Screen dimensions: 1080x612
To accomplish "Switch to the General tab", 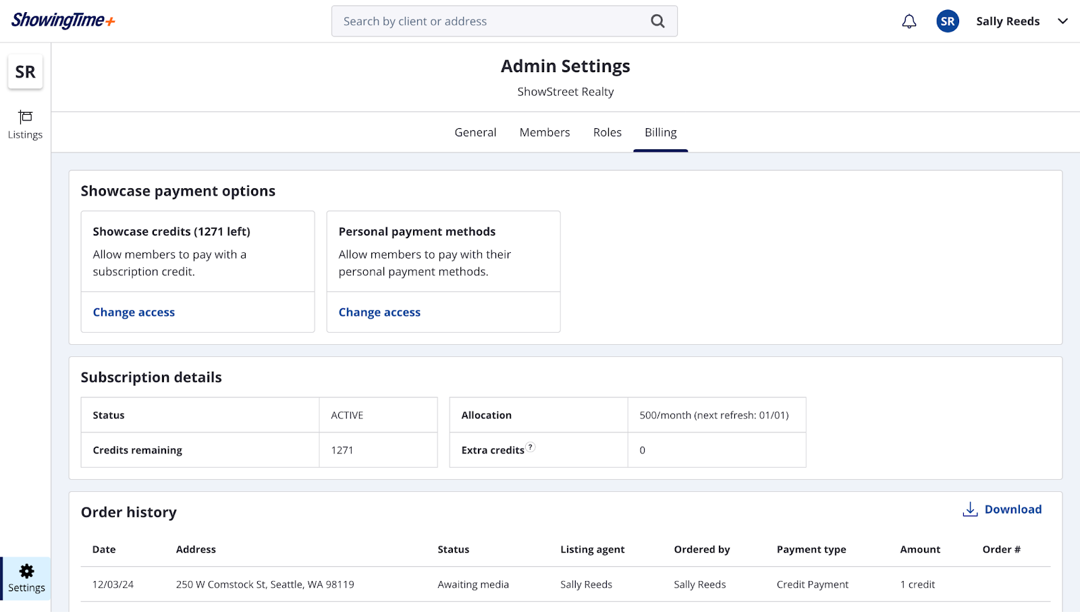I will [475, 132].
